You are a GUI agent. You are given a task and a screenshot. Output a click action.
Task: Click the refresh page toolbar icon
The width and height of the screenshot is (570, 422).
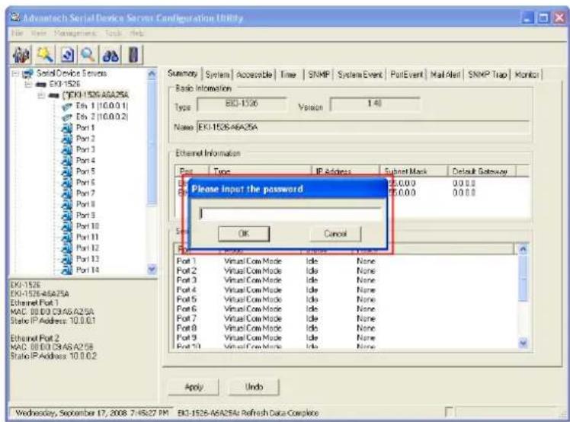click(x=68, y=56)
